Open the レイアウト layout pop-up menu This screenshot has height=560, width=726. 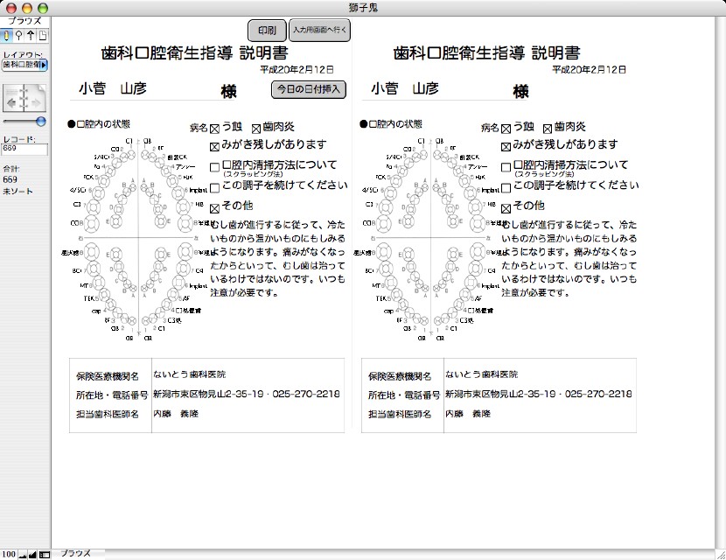coord(24,65)
